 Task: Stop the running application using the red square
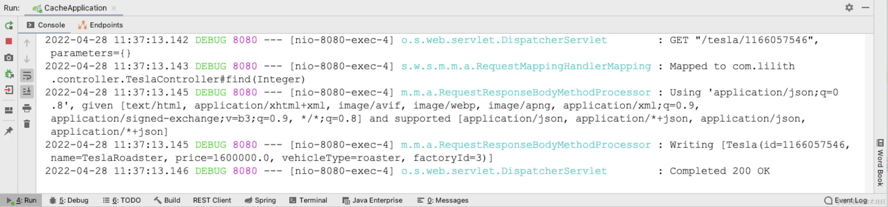click(9, 41)
